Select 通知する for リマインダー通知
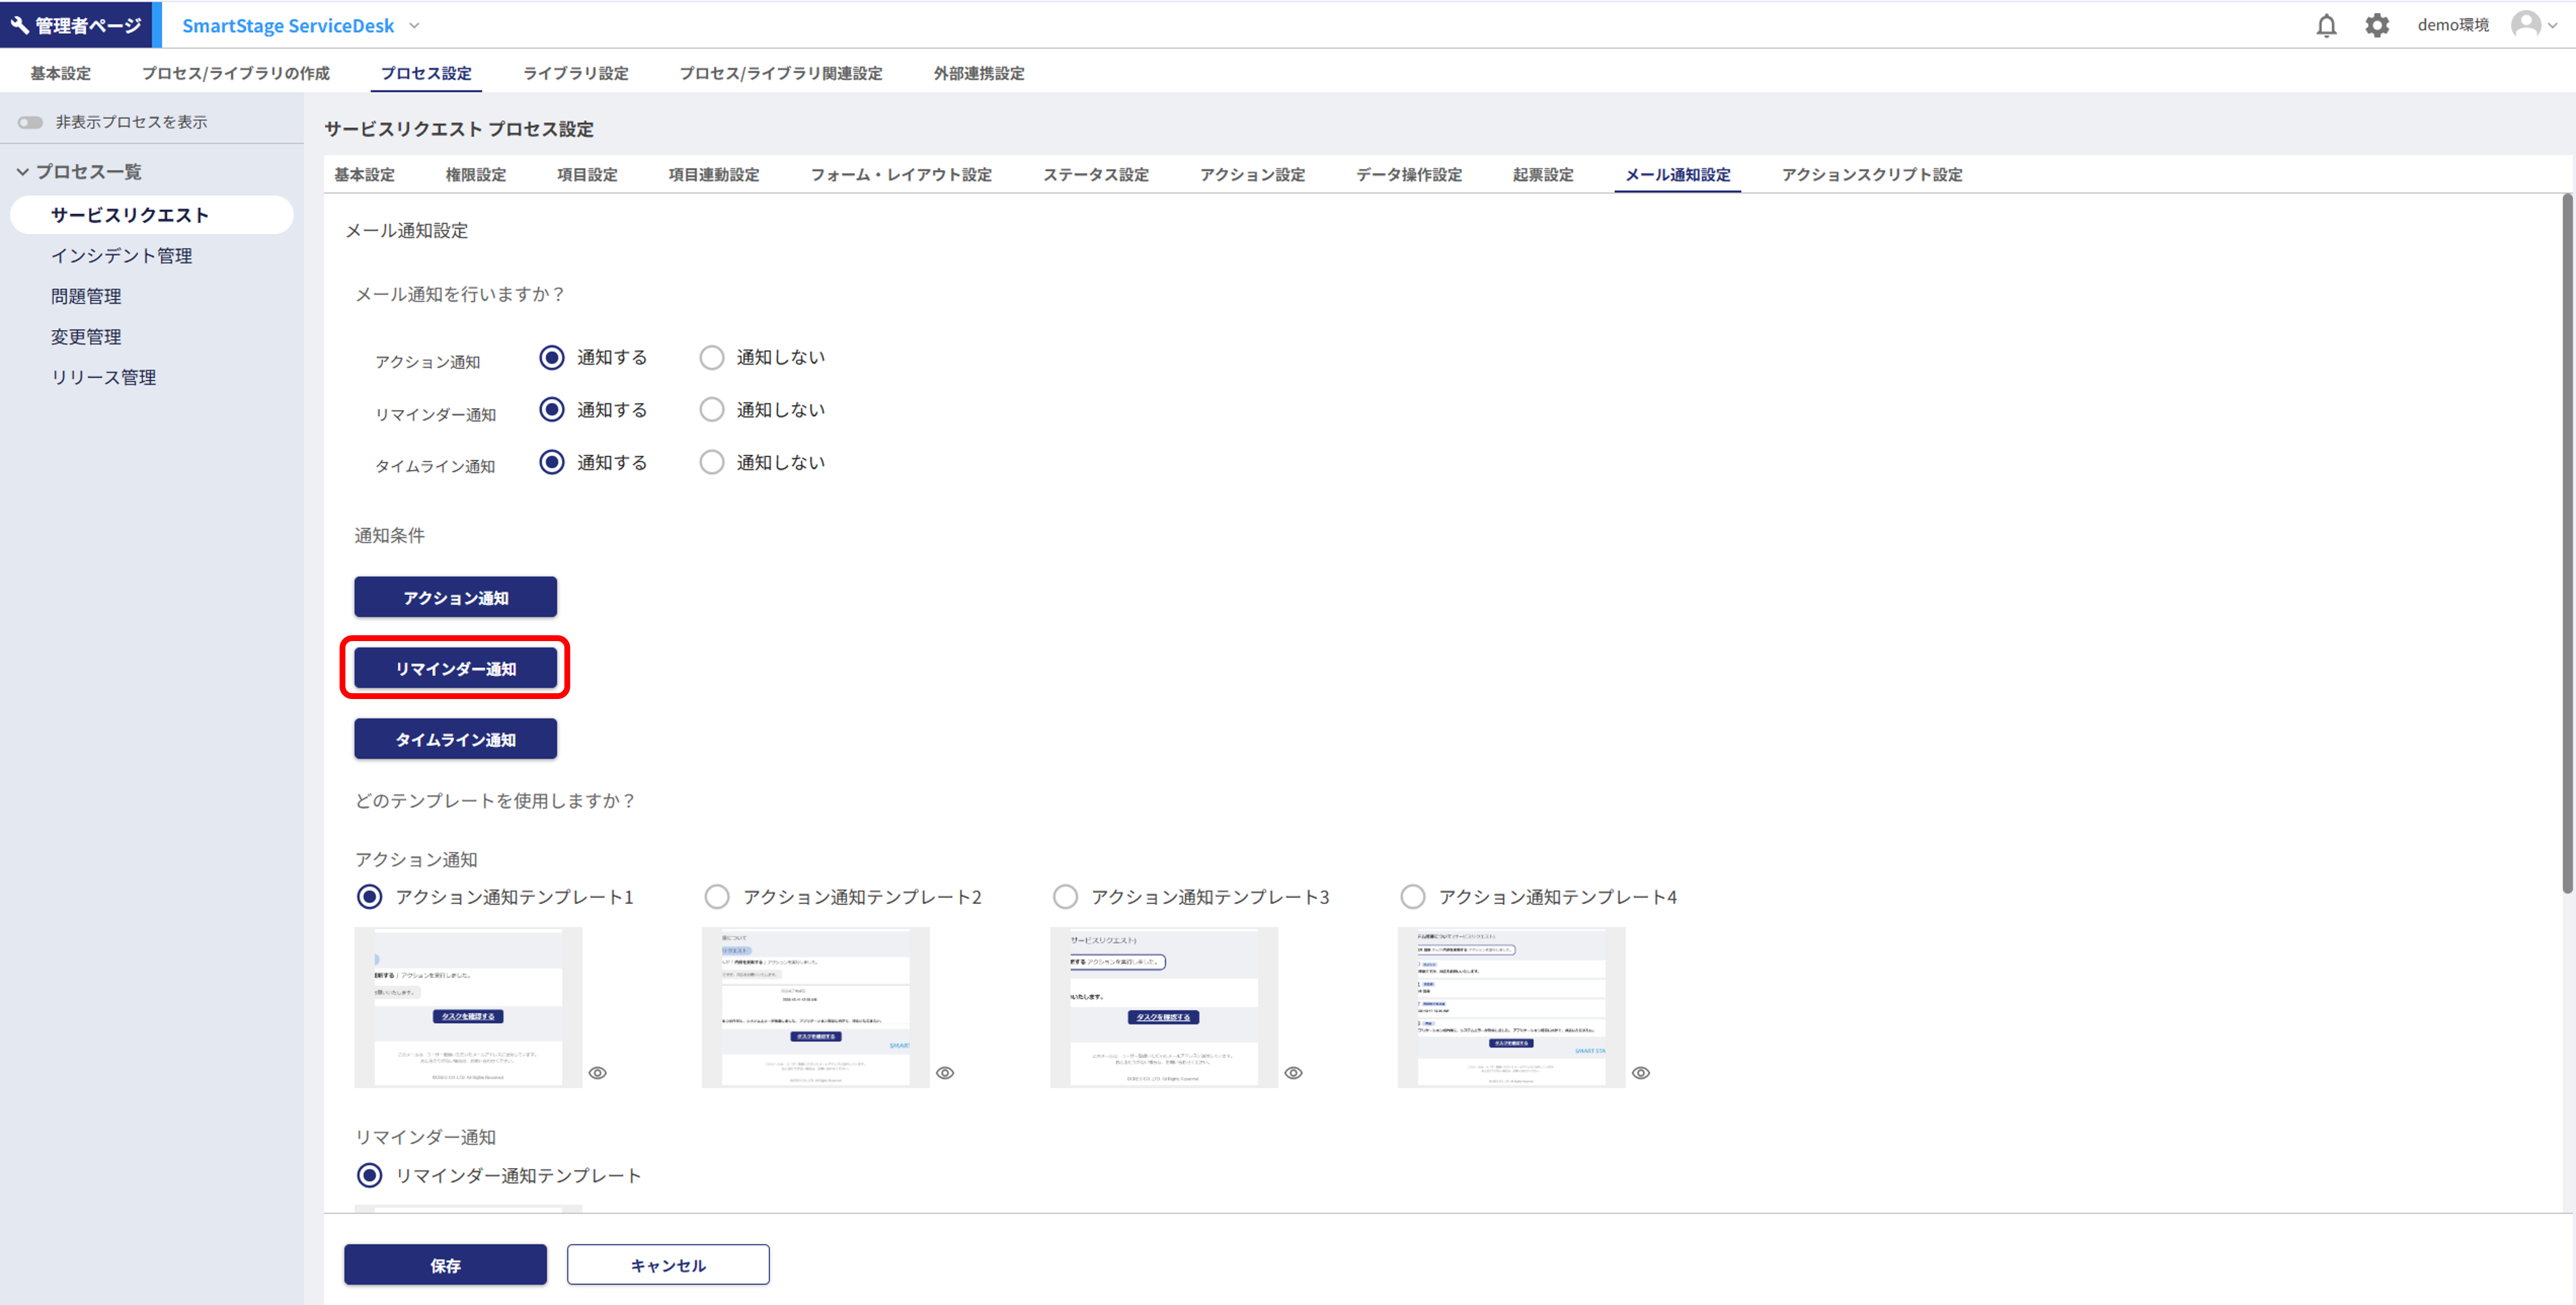The height and width of the screenshot is (1305, 2576). point(551,409)
